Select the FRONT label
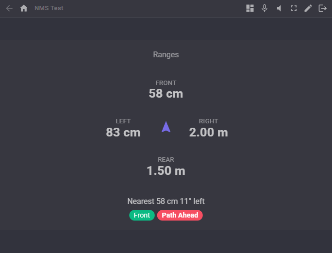Viewport: 332px width, 253px height. (x=166, y=83)
